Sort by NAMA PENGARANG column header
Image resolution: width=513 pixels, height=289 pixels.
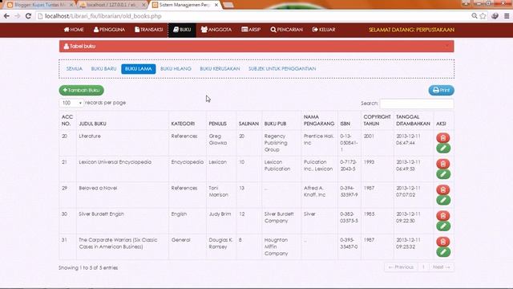tap(319, 120)
